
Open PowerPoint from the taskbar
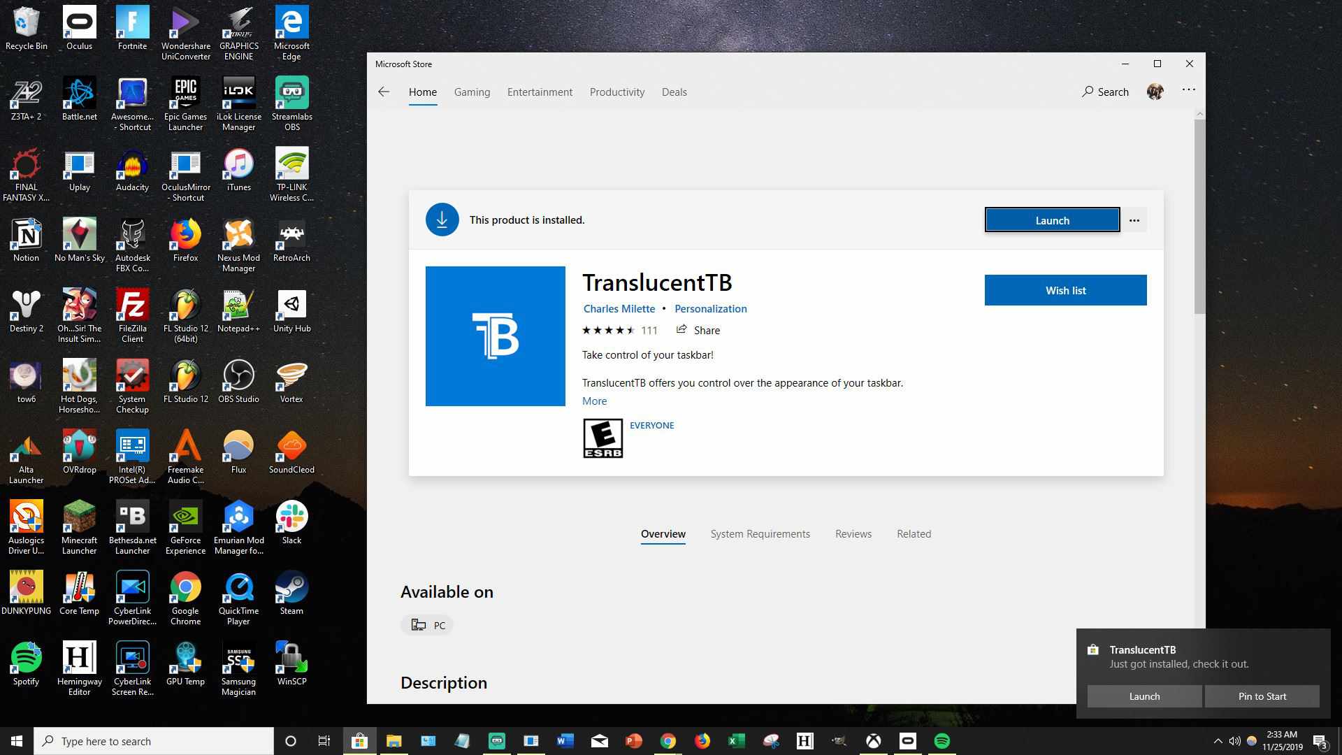pyautogui.click(x=633, y=741)
